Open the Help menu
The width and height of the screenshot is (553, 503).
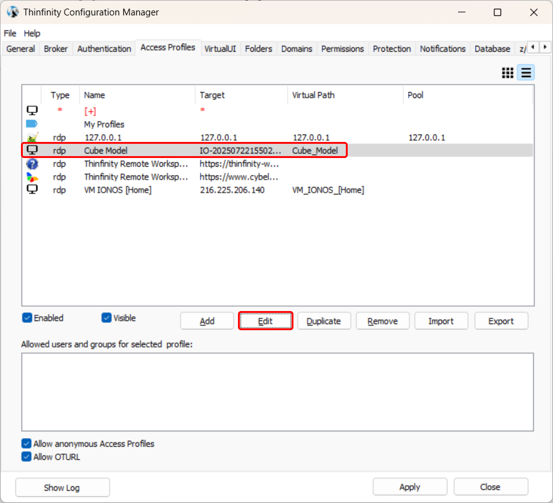(x=32, y=33)
